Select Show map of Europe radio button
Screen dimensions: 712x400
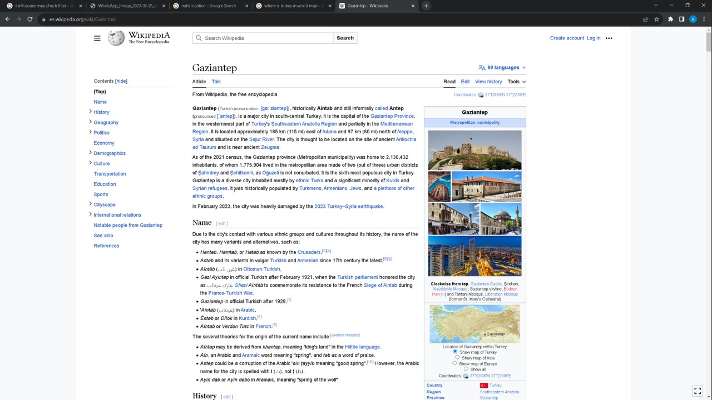pos(454,363)
